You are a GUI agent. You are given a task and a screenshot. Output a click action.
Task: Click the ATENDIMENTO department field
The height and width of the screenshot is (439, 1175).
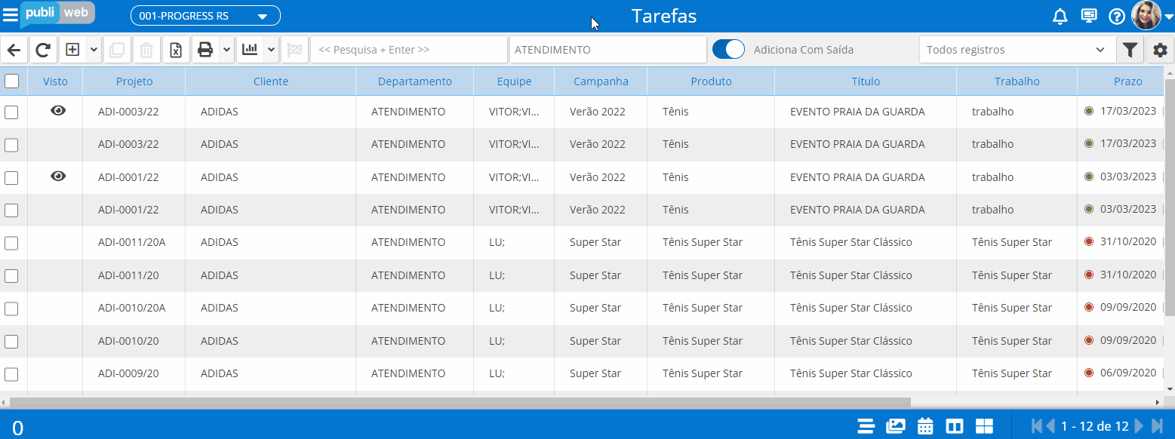608,50
